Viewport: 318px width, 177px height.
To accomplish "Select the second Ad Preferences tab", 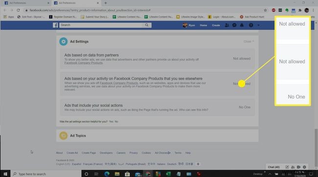I will point(76,3).
